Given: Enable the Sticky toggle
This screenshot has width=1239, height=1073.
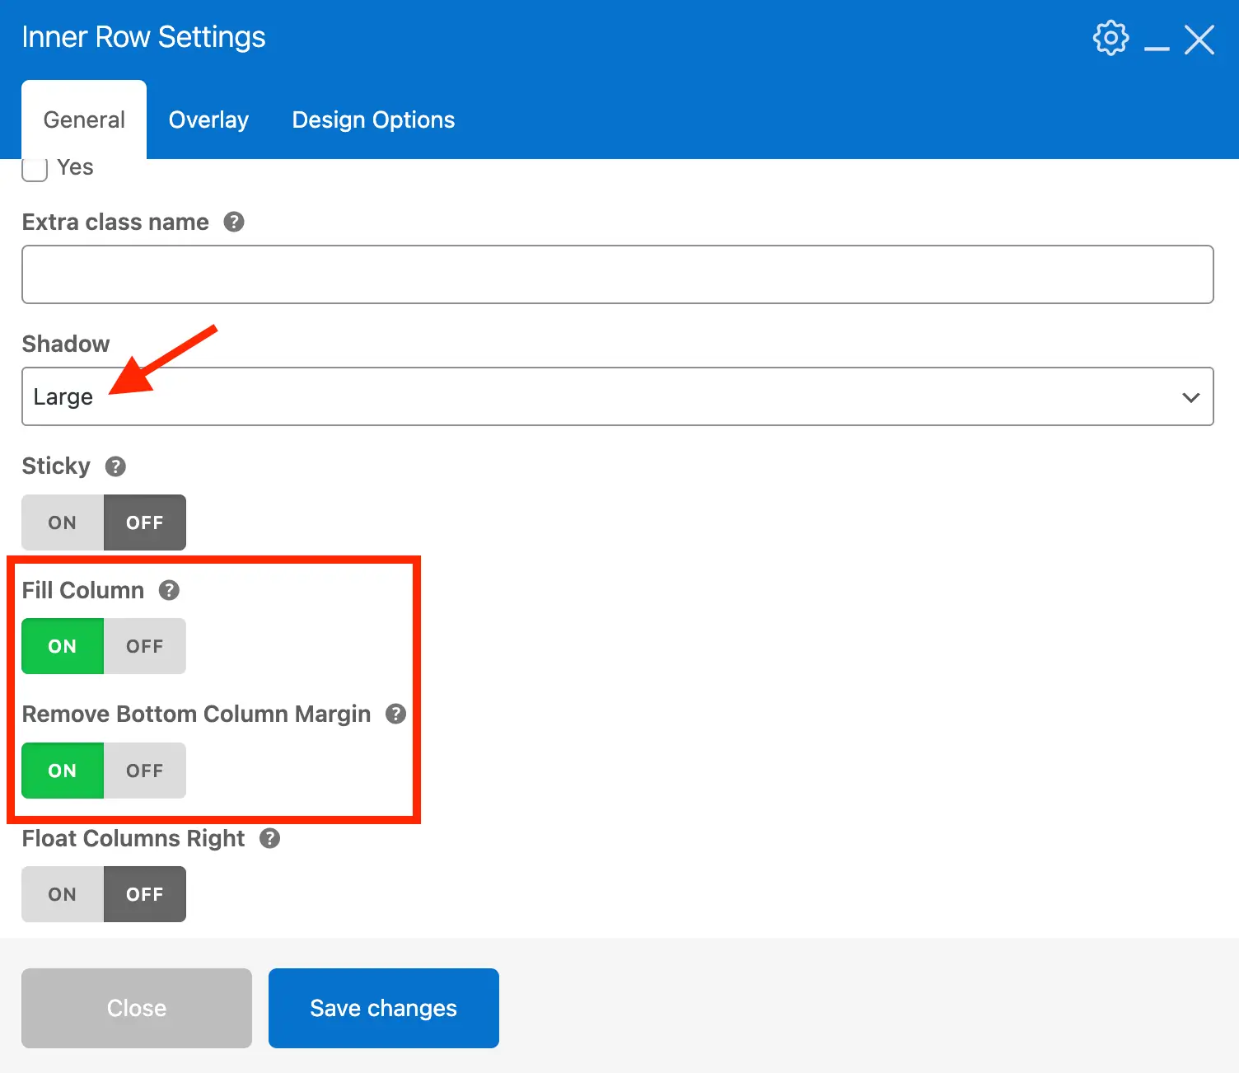Looking at the screenshot, I should click(x=62, y=522).
